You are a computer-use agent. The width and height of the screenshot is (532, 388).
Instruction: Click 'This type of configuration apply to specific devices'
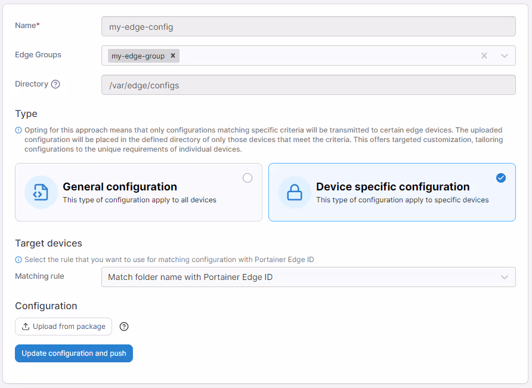(x=403, y=200)
